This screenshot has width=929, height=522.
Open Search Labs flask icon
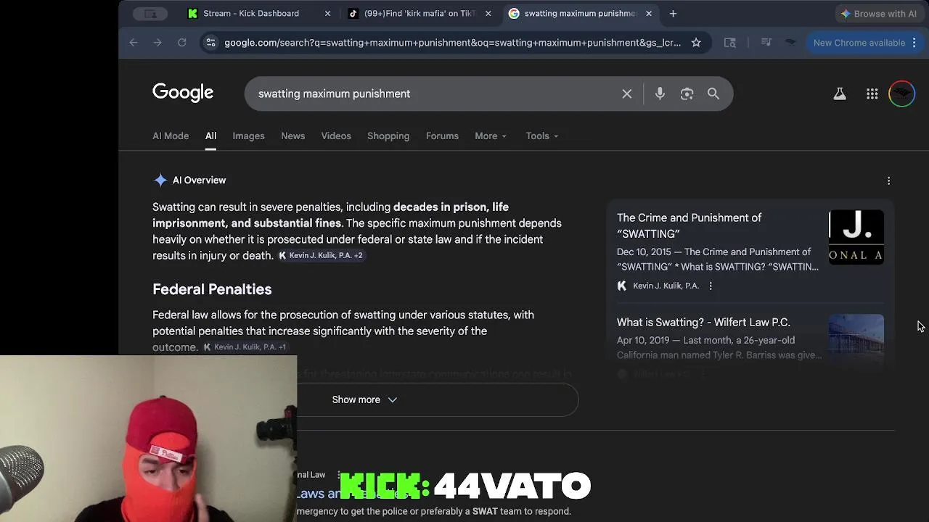click(x=840, y=94)
